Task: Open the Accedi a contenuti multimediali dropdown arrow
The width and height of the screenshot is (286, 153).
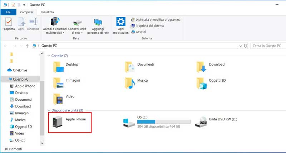Action: point(64,33)
